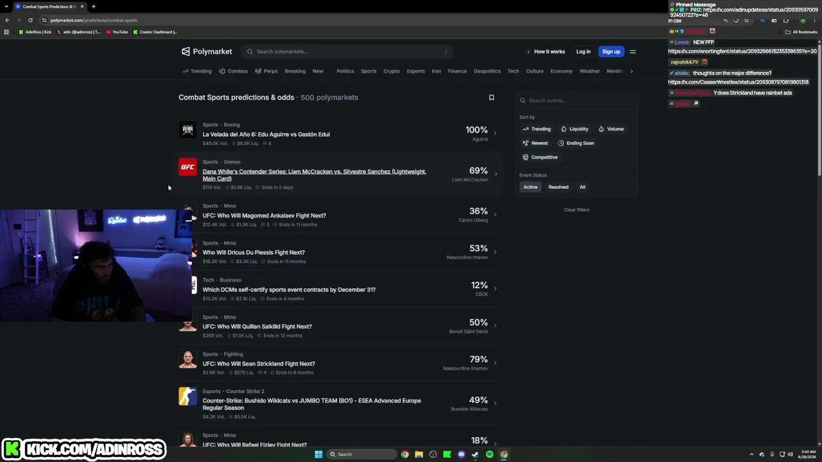Open Chrome from the taskbar
The height and width of the screenshot is (462, 822).
405,454
